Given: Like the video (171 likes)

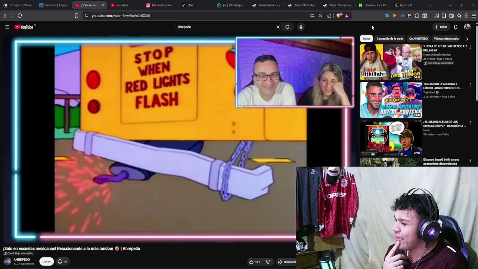Looking at the screenshot, I should pos(254,262).
